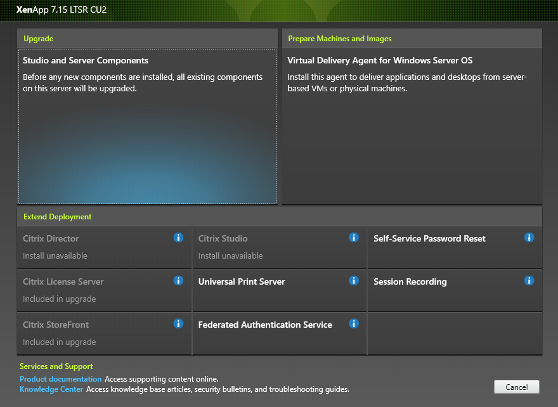Click the Citrix License Server tile
Screen dimensions: 558x407
click(95, 290)
